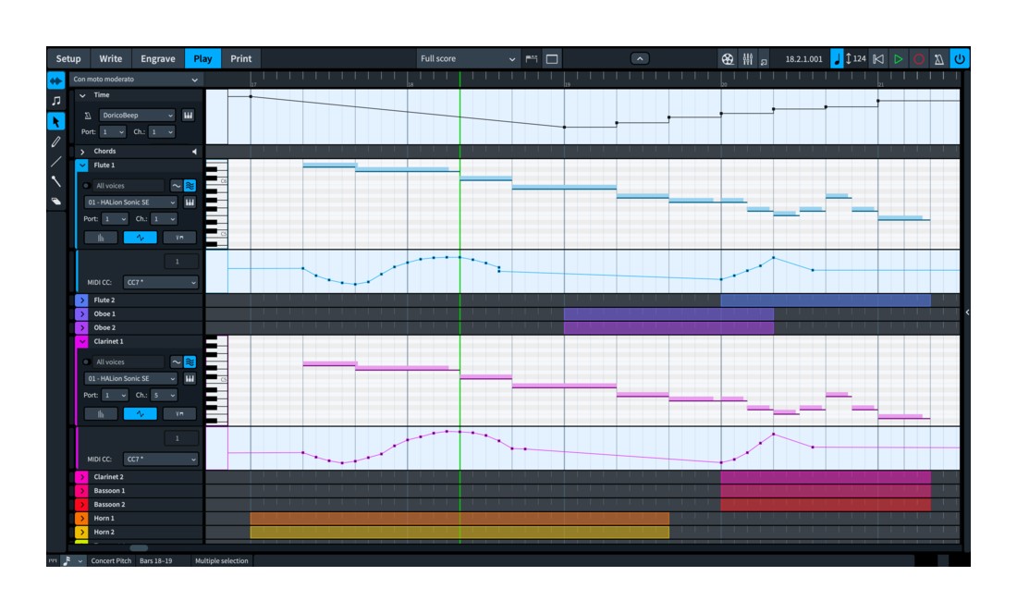Edit Clarinet 1 instrument keyboard icon

190,378
